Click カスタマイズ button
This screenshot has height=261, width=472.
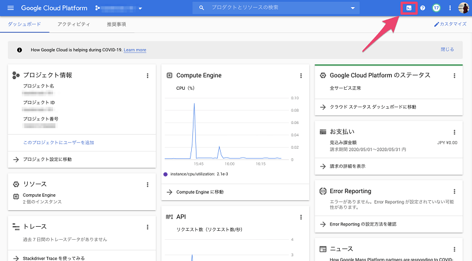(450, 24)
